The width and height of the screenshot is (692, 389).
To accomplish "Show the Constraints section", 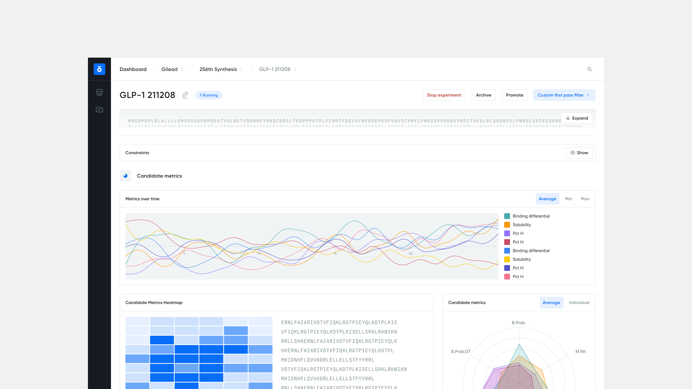I will (579, 153).
